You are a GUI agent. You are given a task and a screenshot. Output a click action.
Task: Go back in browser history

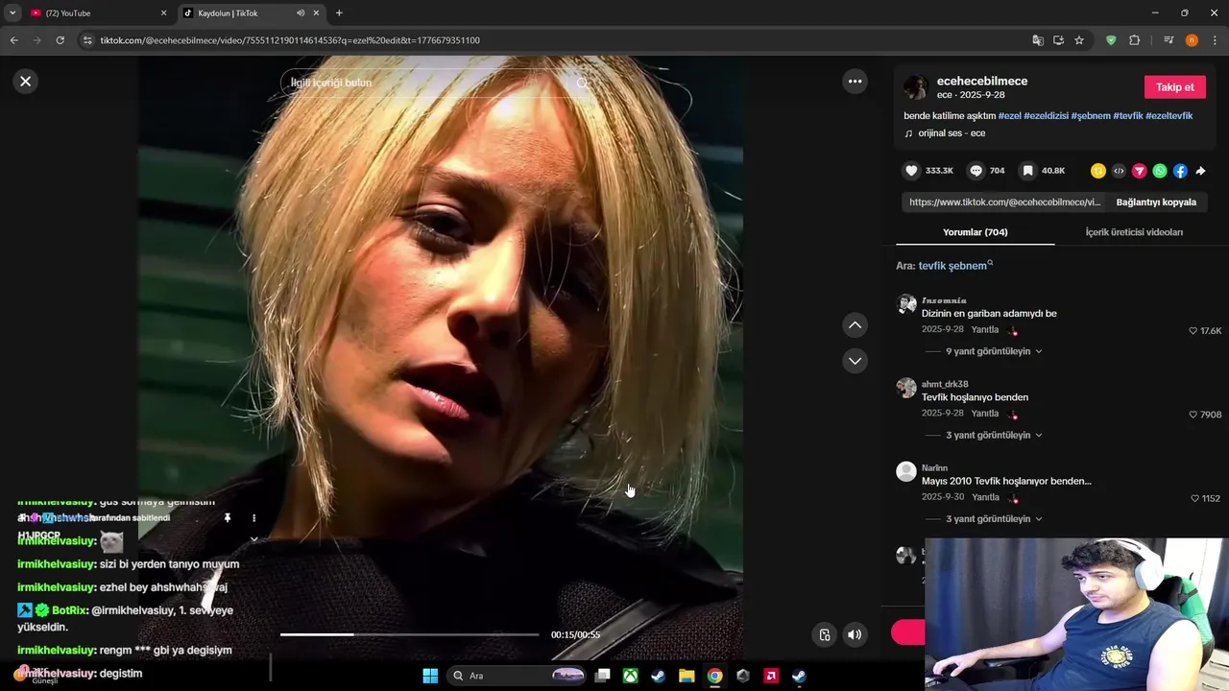click(x=13, y=40)
